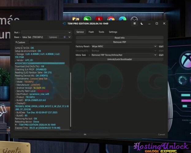This screenshot has height=153, width=191.
Task: Click the Read Info button
Action: click(x=120, y=38)
